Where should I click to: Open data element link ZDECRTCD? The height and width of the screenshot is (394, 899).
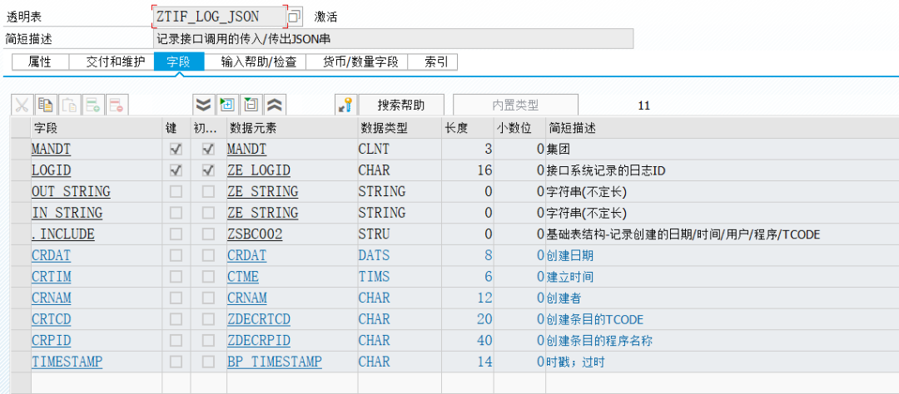tap(259, 319)
